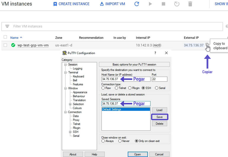Click the Reset power icon in toolbar
228x157 pixels.
177,4
